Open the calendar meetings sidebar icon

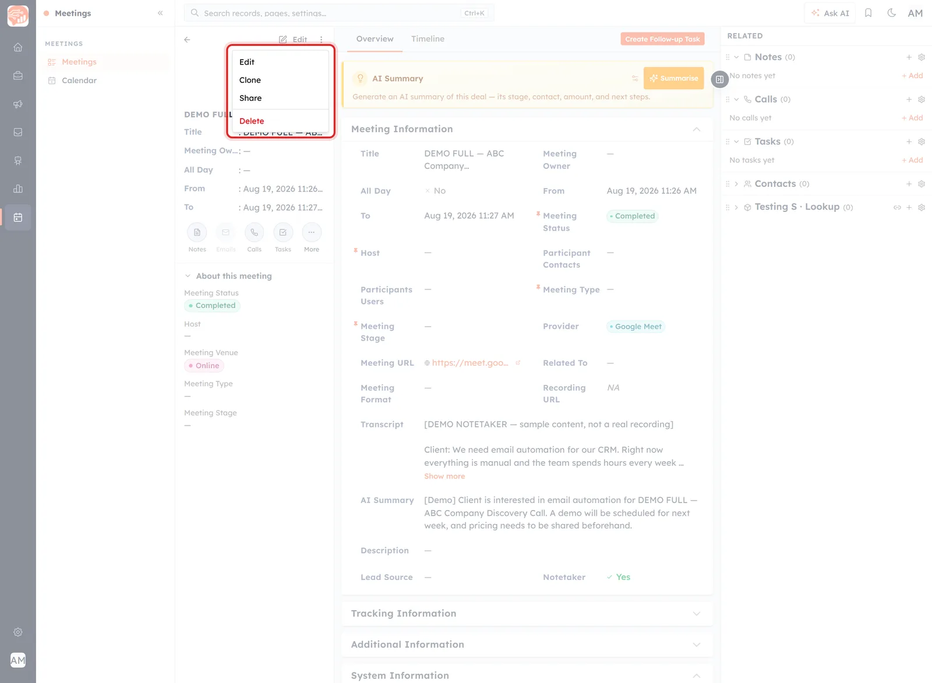[18, 217]
